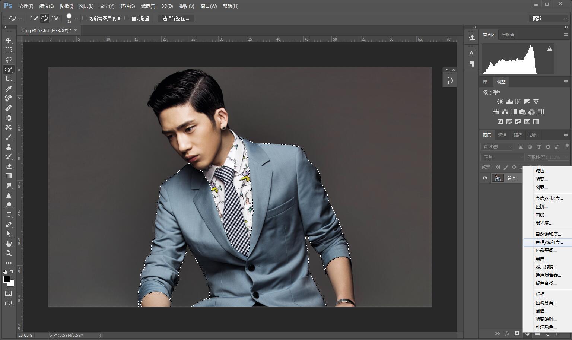Select the Spot Healing Brush tool

(9, 98)
